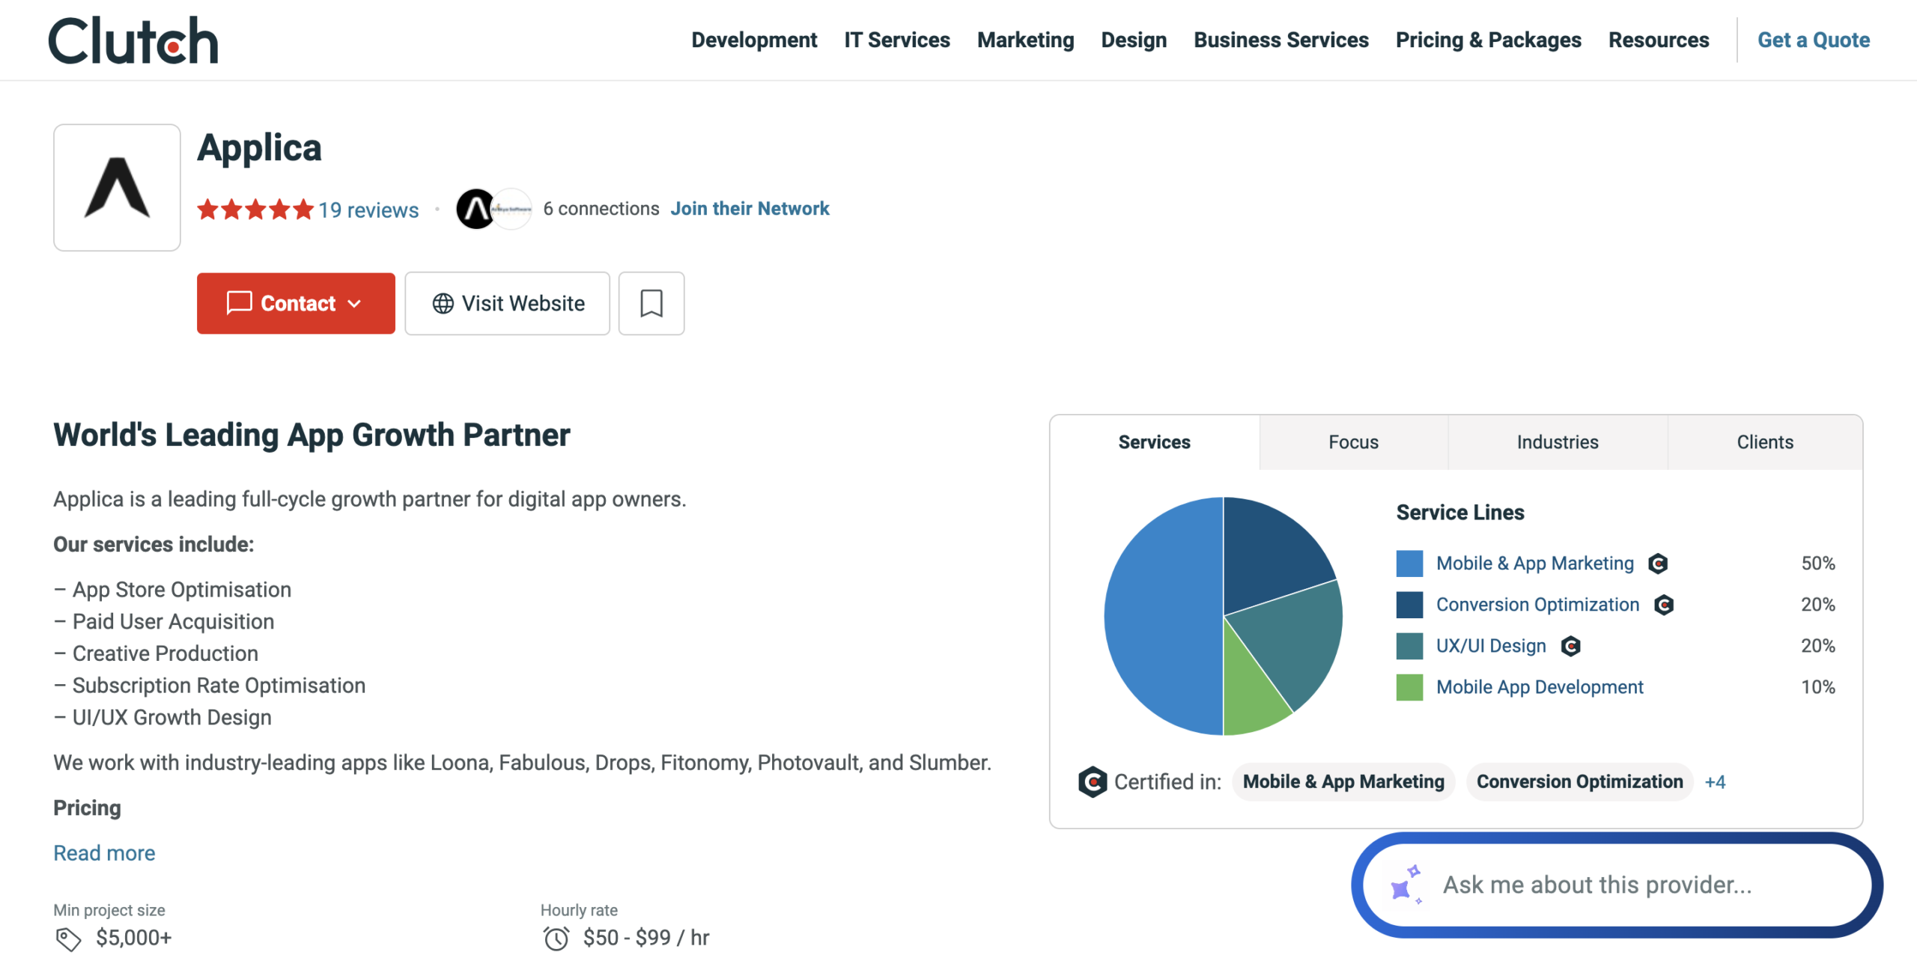Click the globe icon on Visit Website
1917x961 pixels.
pos(443,303)
